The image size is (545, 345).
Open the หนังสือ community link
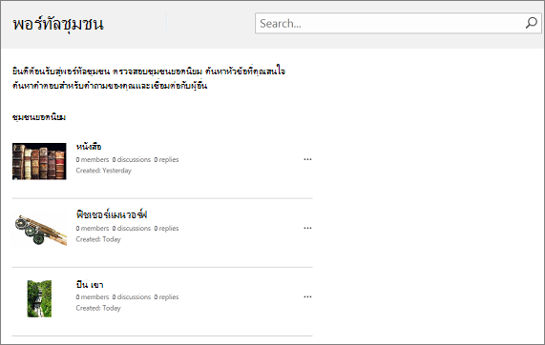pos(89,147)
